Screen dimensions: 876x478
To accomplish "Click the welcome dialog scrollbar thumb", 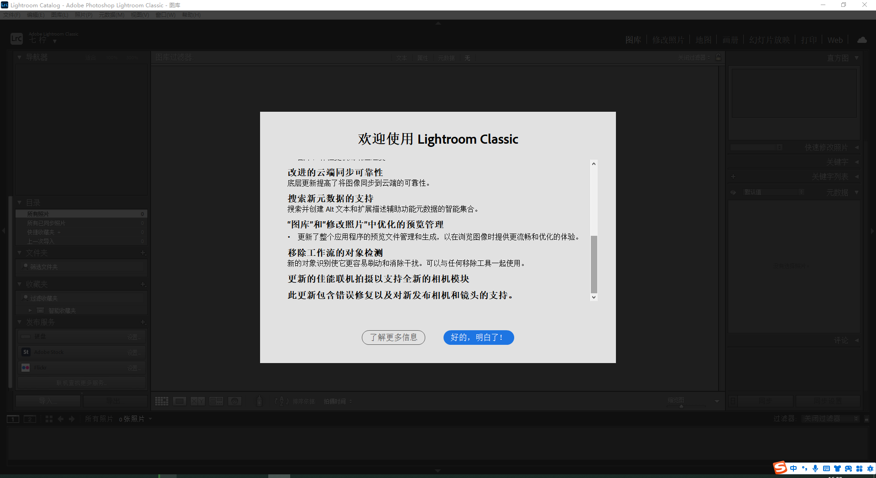I will coord(594,264).
